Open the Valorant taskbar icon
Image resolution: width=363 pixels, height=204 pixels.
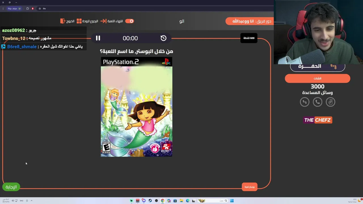click(x=138, y=201)
